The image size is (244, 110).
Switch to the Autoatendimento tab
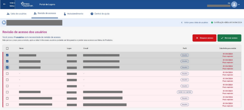coord(73,14)
